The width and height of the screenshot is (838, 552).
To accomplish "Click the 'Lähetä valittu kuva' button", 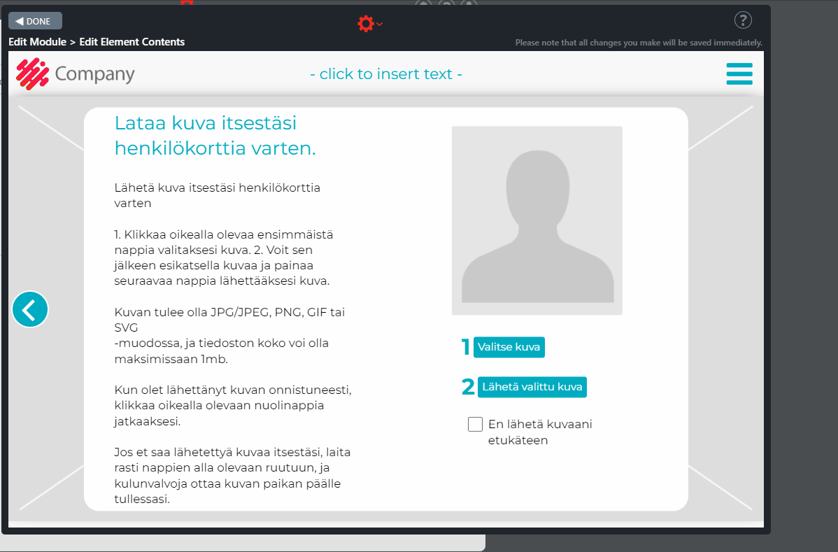I will pyautogui.click(x=532, y=387).
